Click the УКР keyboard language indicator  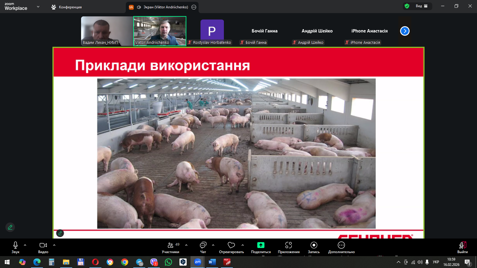click(x=436, y=262)
